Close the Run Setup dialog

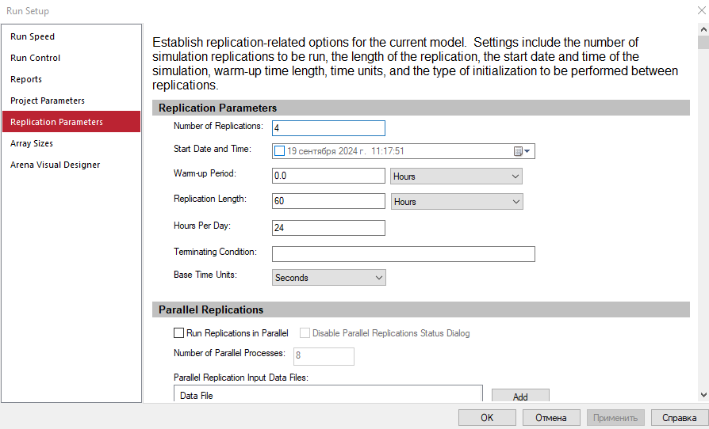coord(701,10)
